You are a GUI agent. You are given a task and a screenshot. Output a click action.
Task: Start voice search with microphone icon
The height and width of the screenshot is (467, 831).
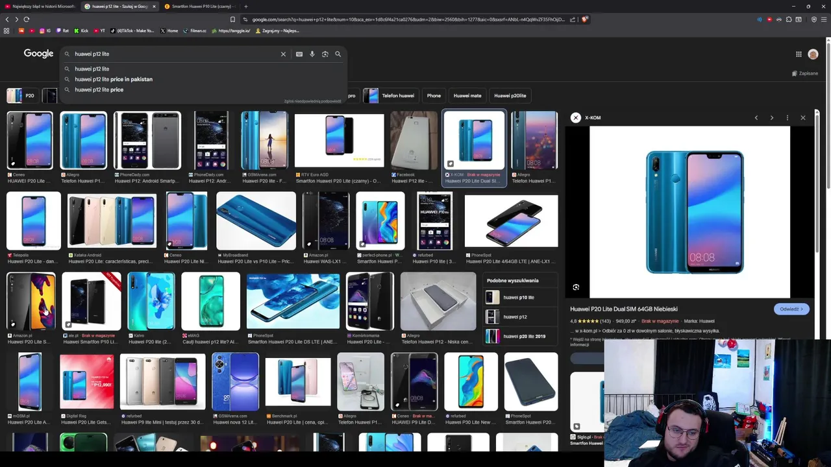tap(312, 54)
